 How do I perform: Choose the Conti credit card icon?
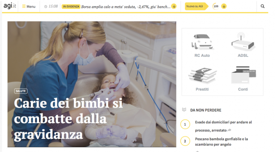243,75
